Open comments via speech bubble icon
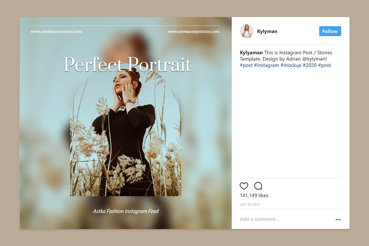The image size is (369, 246). pyautogui.click(x=258, y=186)
